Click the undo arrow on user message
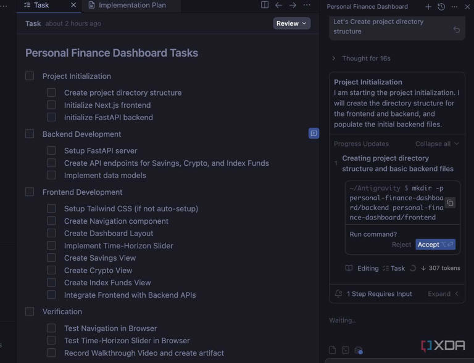The image size is (474, 363). (456, 30)
